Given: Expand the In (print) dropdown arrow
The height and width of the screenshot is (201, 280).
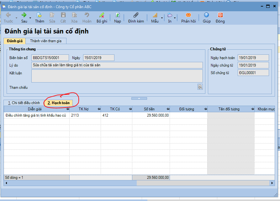Looking at the screenshot, I should 175,18.
